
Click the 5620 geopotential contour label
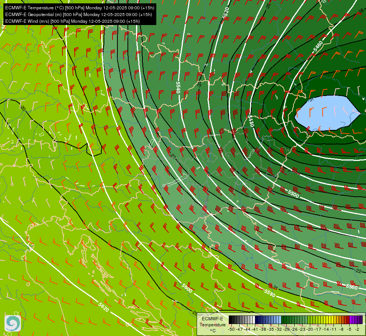tap(104, 307)
